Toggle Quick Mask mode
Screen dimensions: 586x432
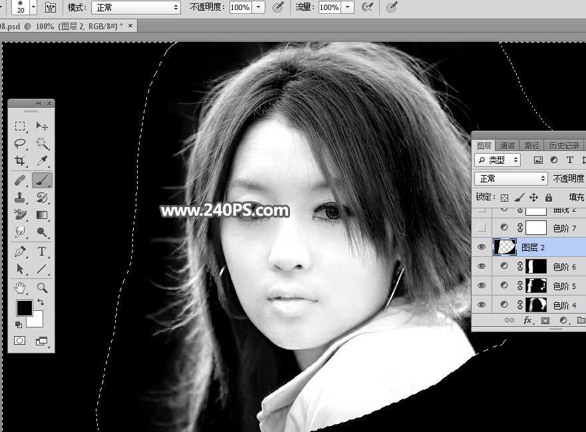coord(19,340)
